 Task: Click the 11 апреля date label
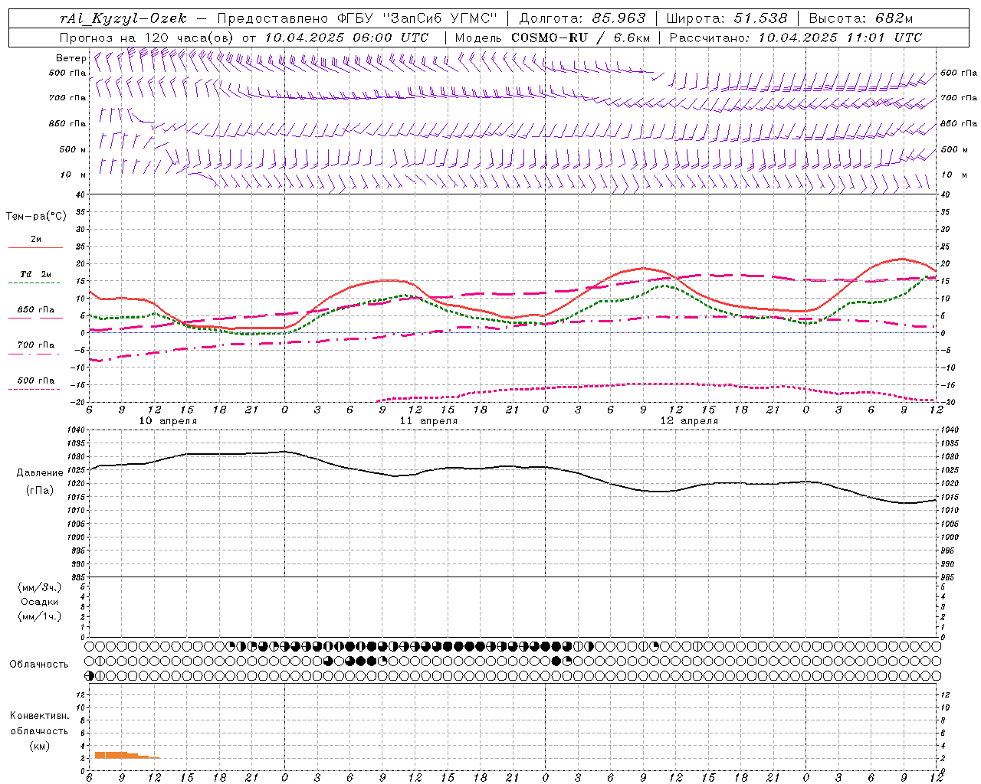[x=428, y=421]
